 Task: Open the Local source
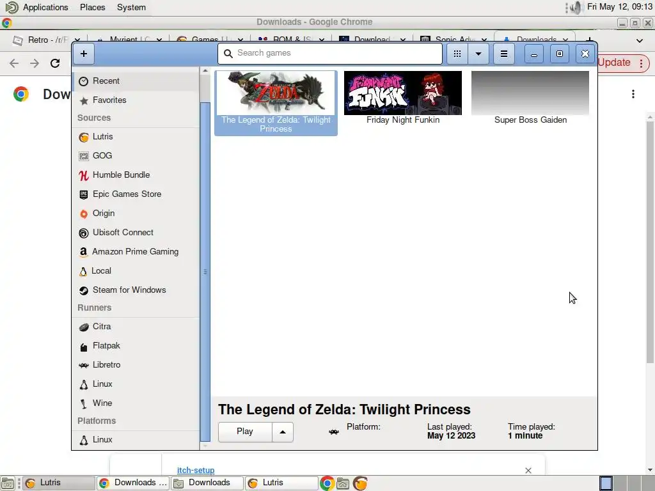[136, 271]
